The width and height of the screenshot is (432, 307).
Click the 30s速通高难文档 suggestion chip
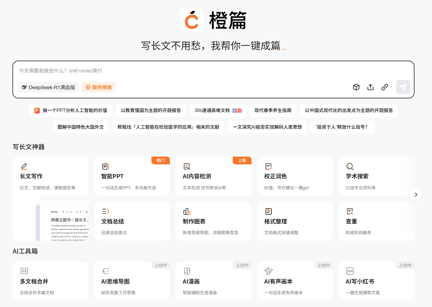(217, 110)
